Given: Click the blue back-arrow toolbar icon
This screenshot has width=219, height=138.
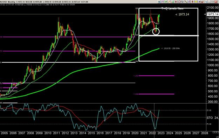Looking at the screenshot, I should pos(159,2).
